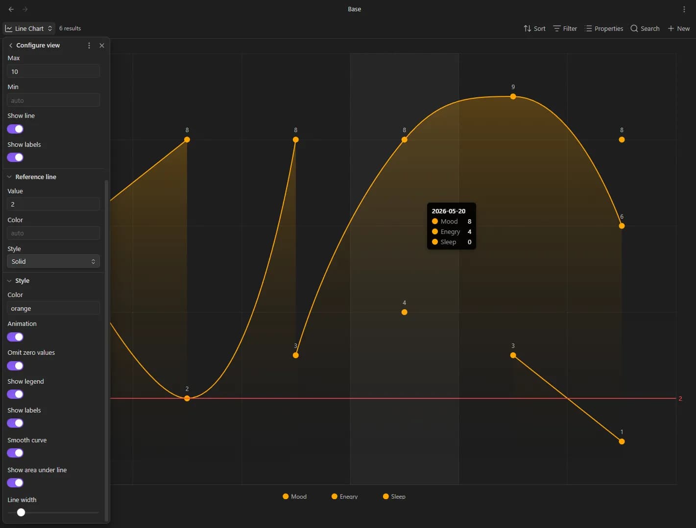Click the data point labeled 4
This screenshot has height=528, width=696.
[404, 312]
